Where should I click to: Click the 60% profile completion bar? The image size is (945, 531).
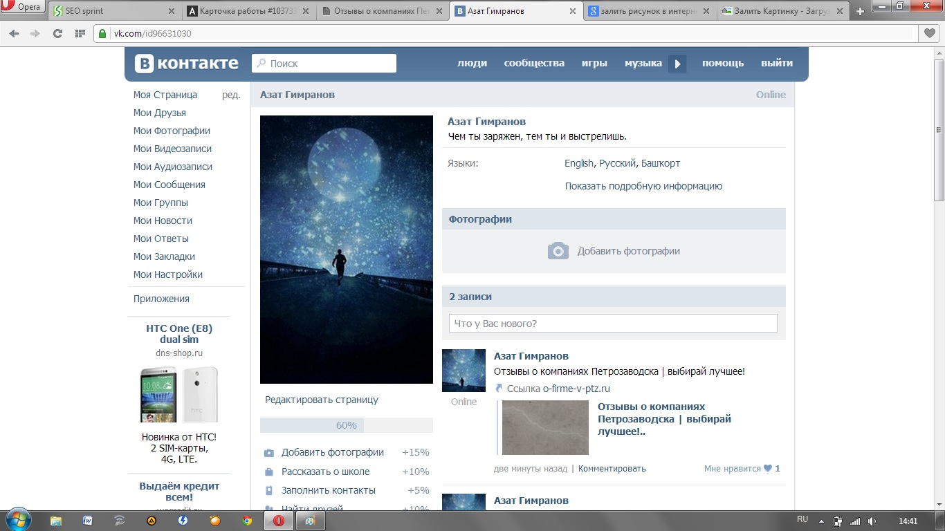(x=347, y=425)
